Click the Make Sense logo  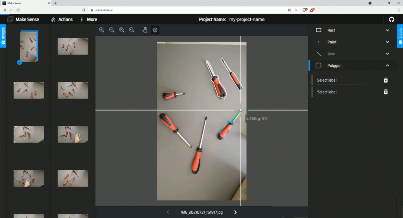point(23,20)
